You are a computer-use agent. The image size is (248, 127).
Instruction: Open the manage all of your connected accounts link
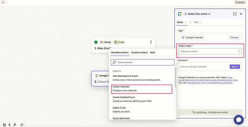point(210,83)
